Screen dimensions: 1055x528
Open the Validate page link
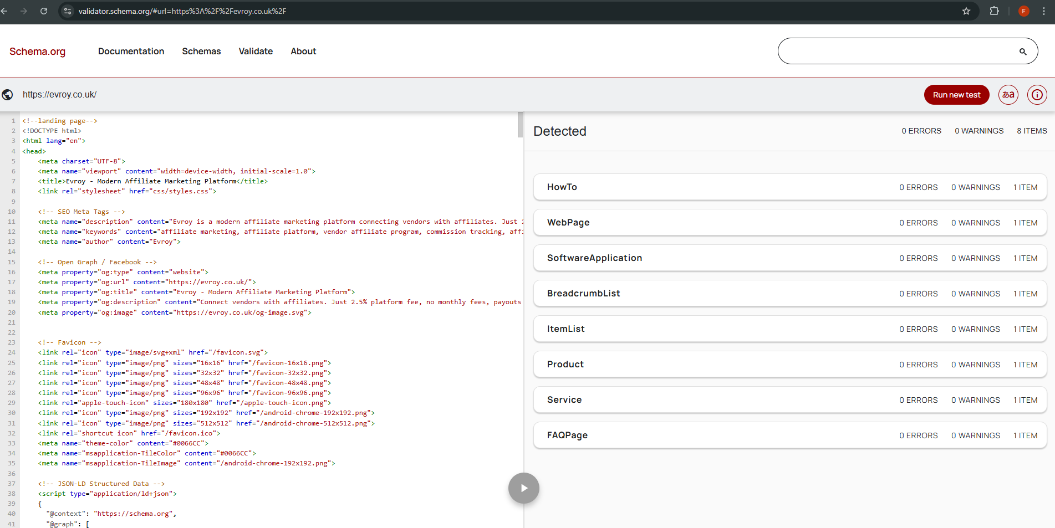point(256,51)
